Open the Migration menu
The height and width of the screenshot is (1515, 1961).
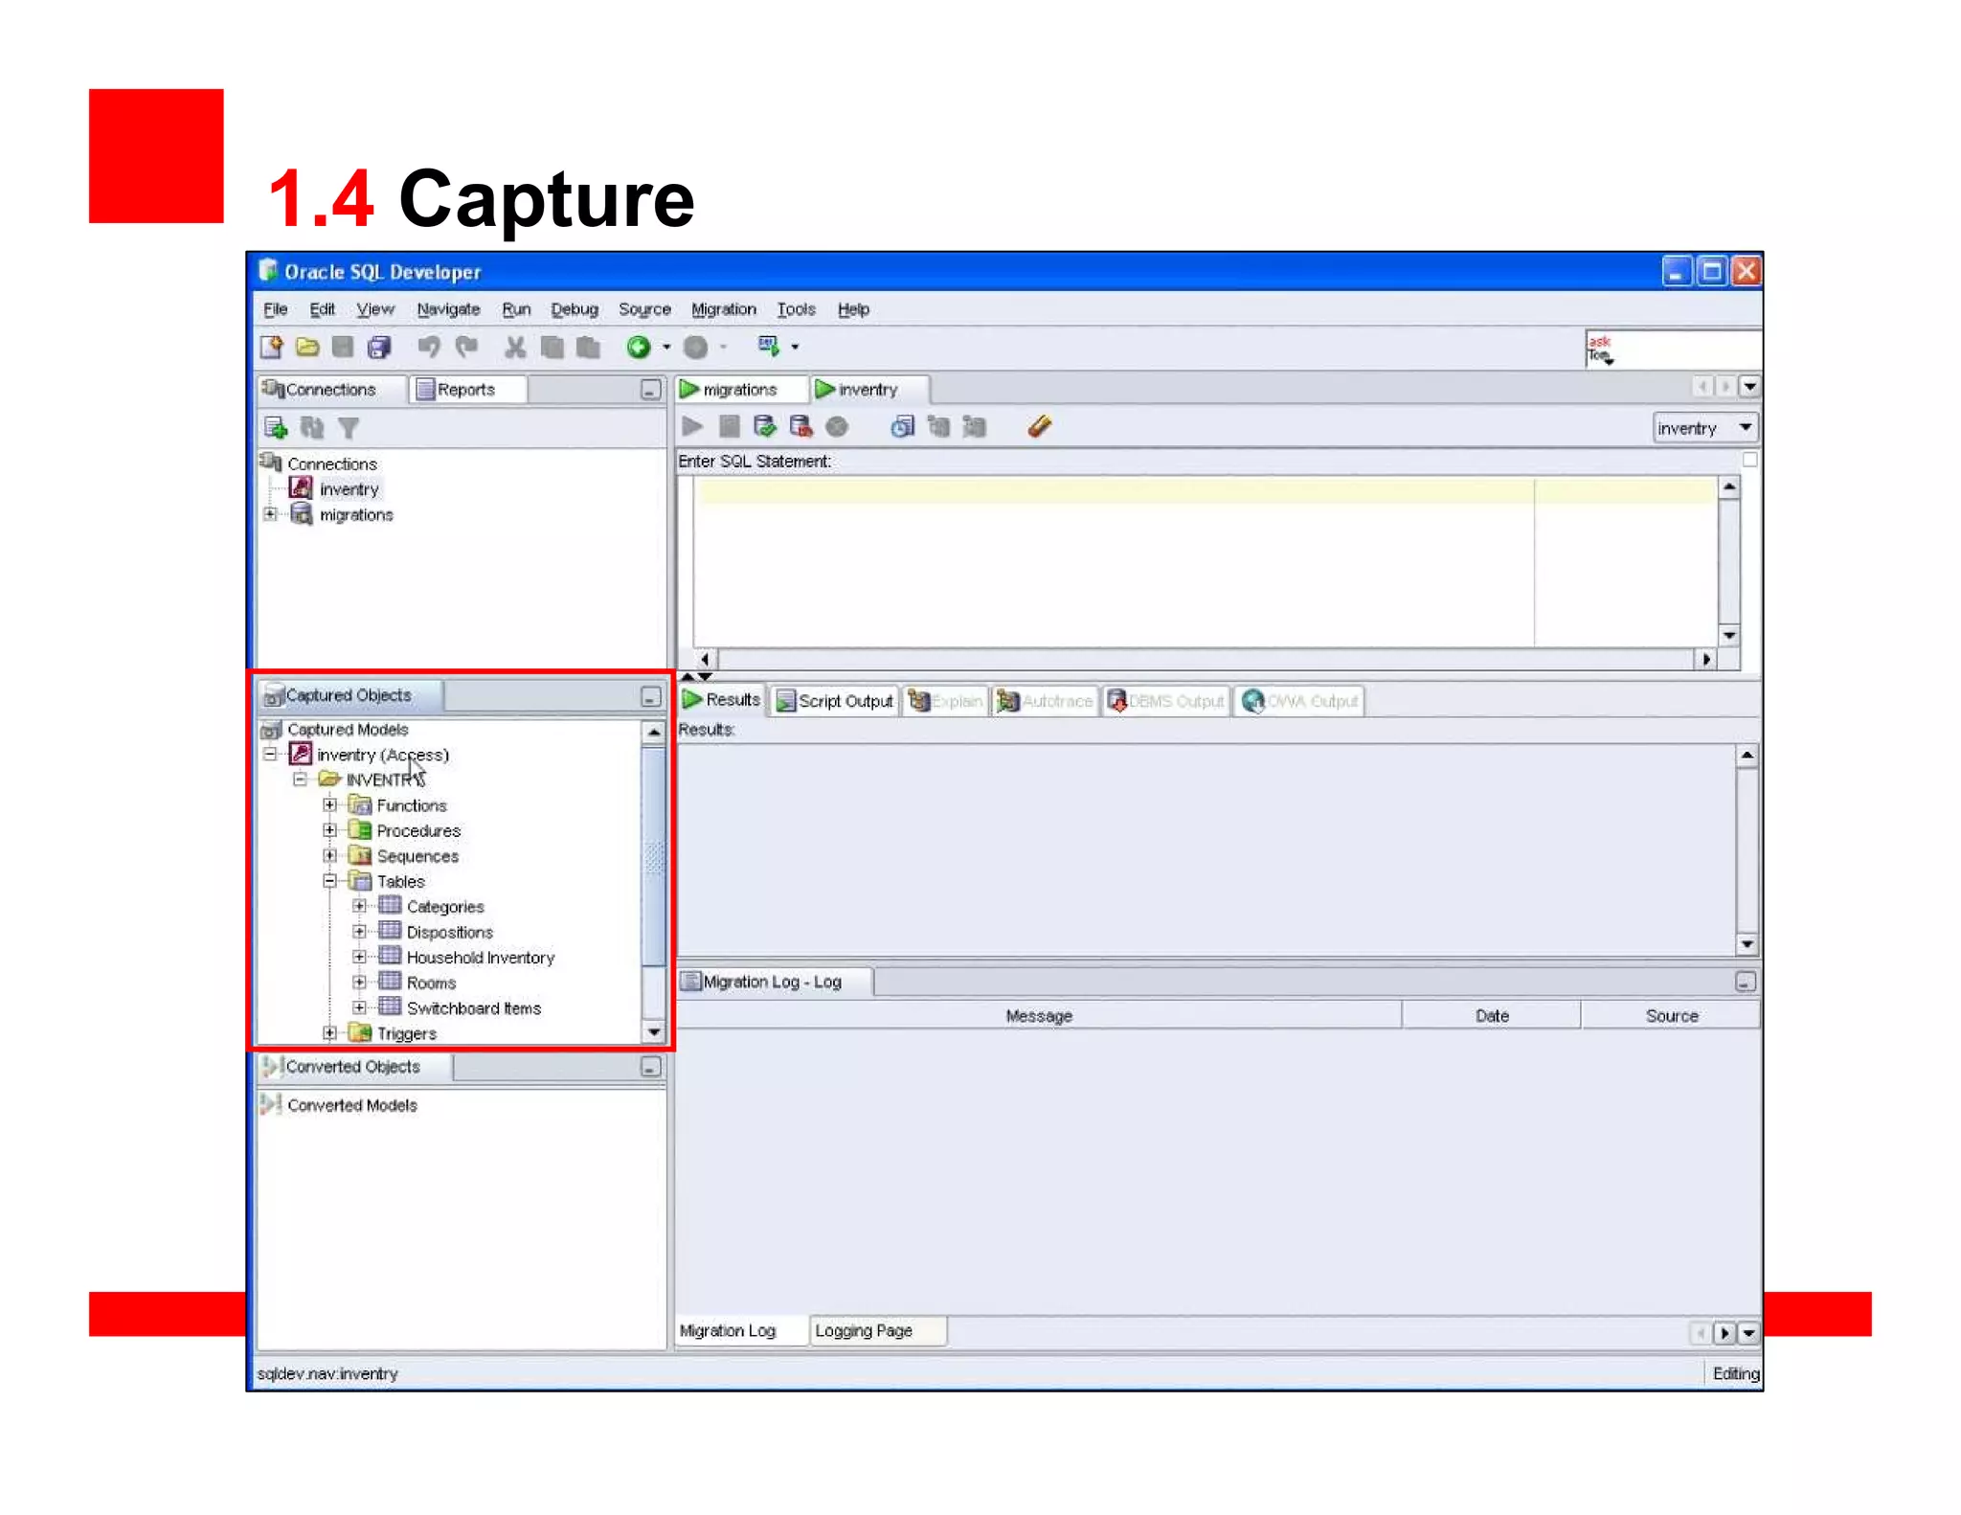click(x=723, y=309)
